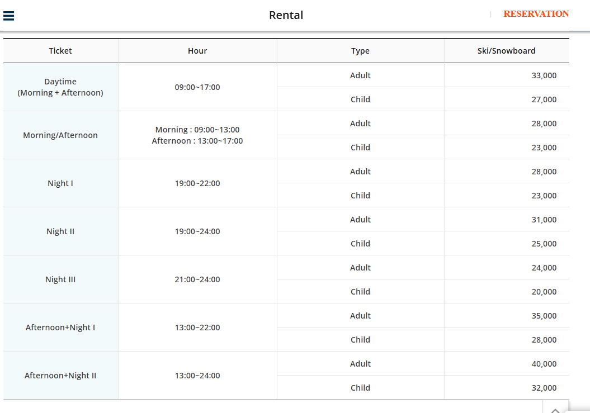
Task: Click the Hour column header
Action: [197, 51]
